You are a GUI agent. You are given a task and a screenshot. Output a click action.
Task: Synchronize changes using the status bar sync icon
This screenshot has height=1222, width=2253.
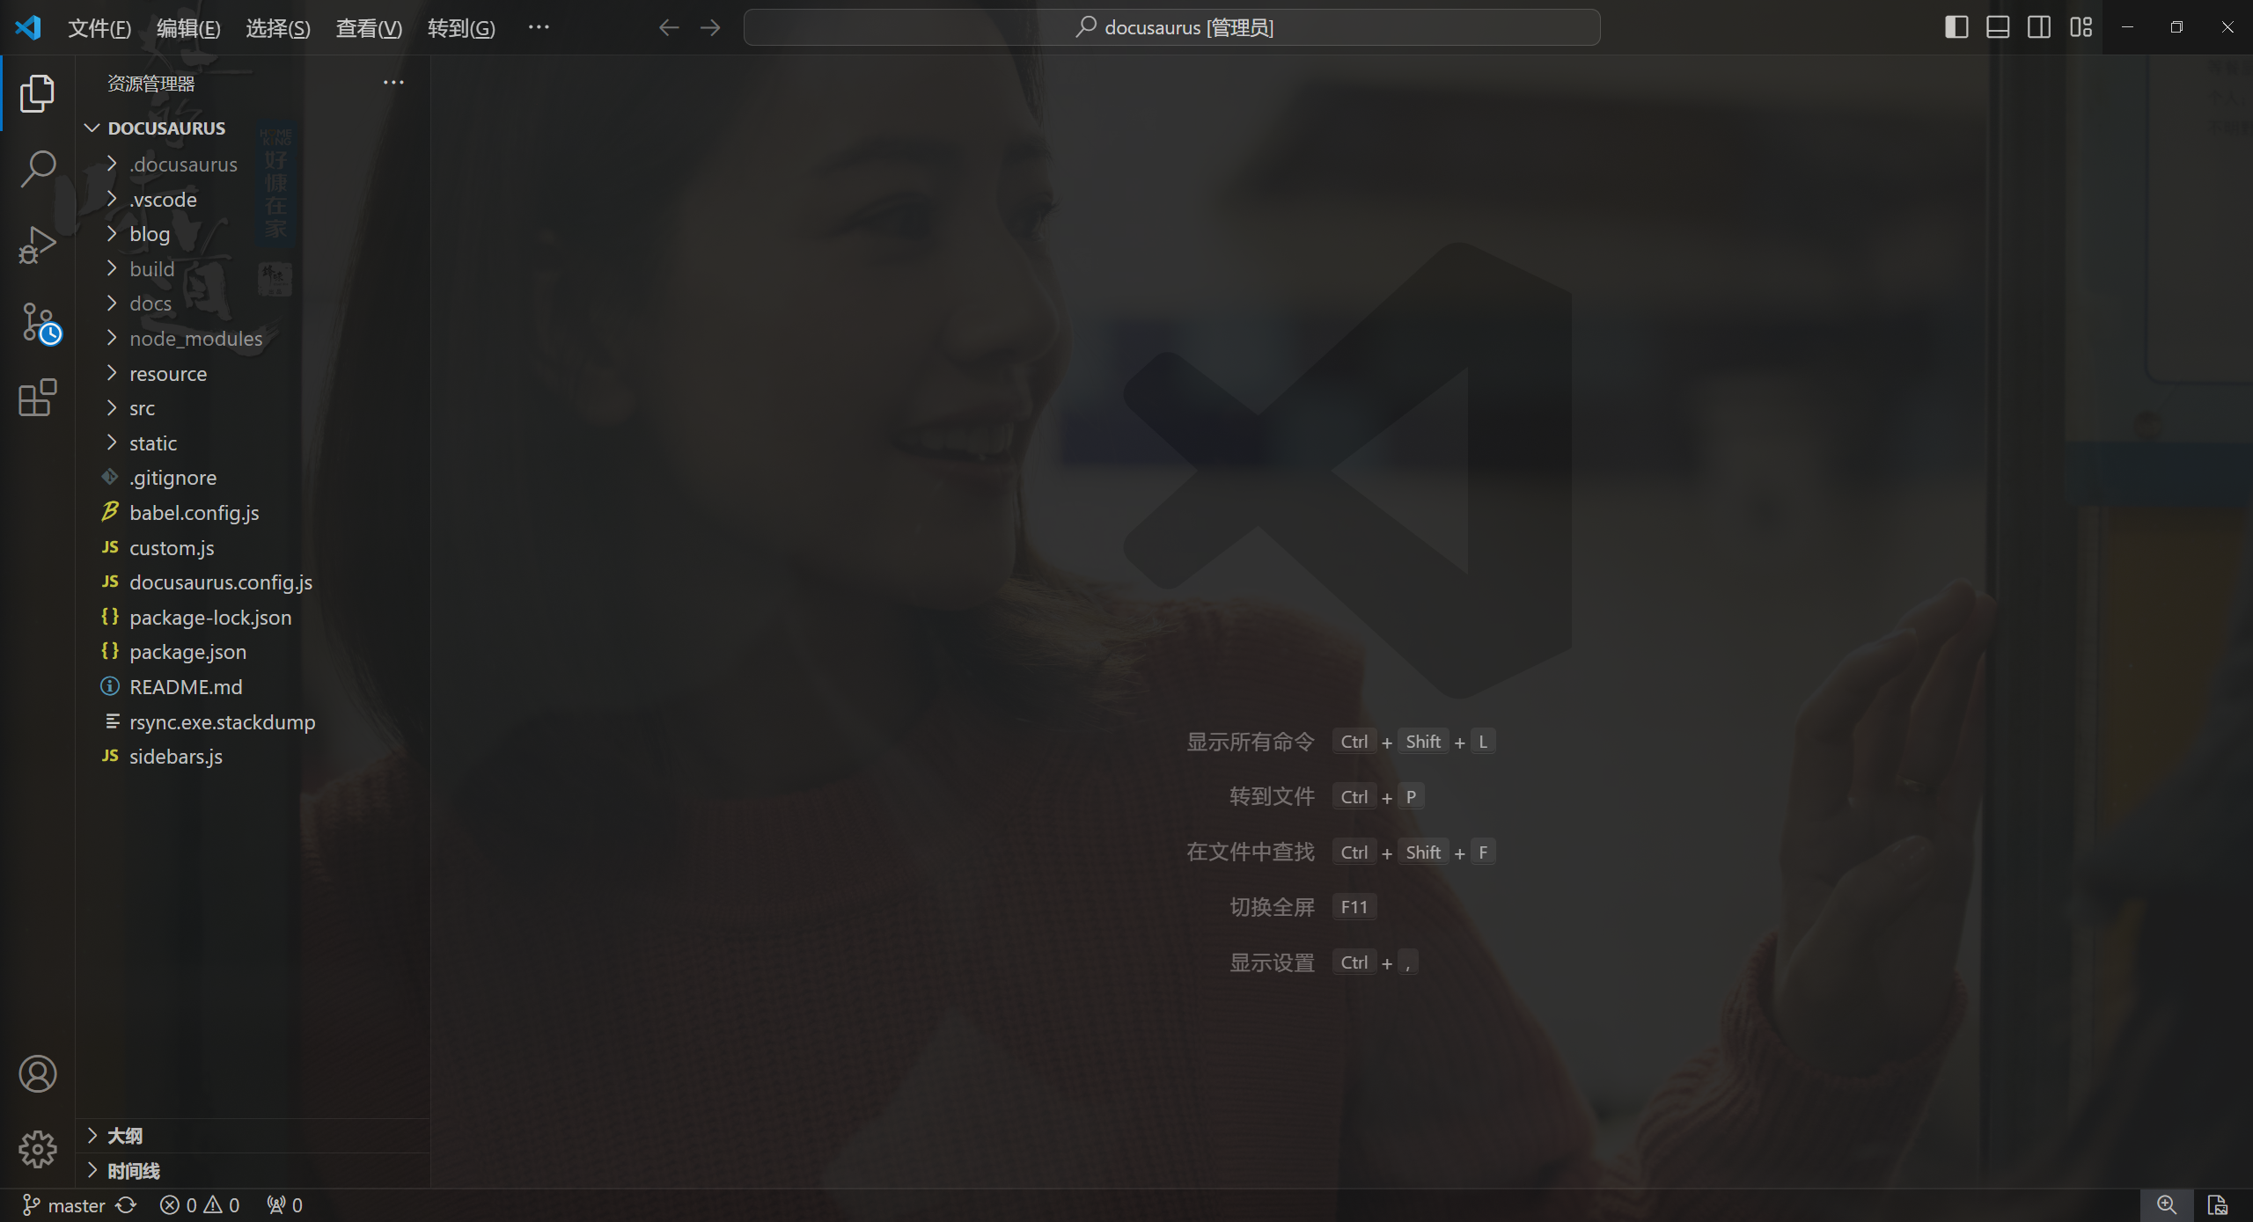click(127, 1205)
